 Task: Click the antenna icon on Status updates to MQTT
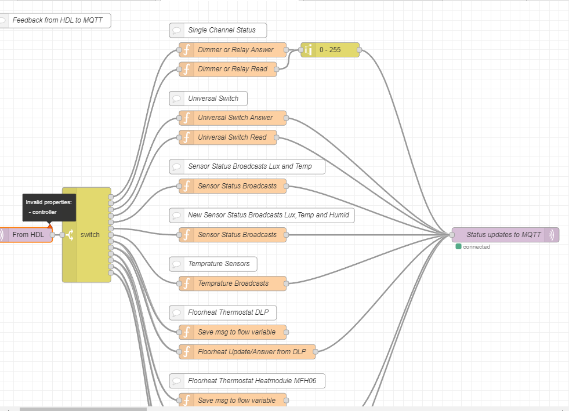[x=550, y=235]
